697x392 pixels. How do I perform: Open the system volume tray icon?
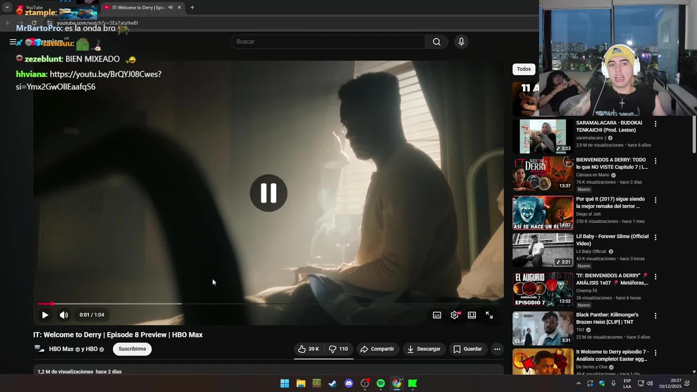click(649, 383)
